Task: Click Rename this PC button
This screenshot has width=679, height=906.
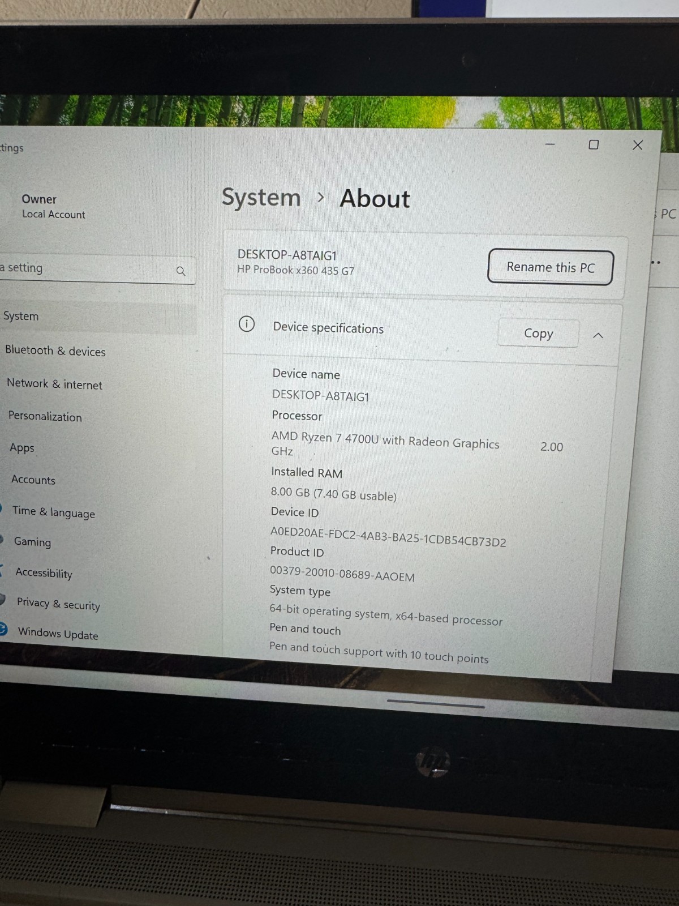Action: tap(551, 267)
